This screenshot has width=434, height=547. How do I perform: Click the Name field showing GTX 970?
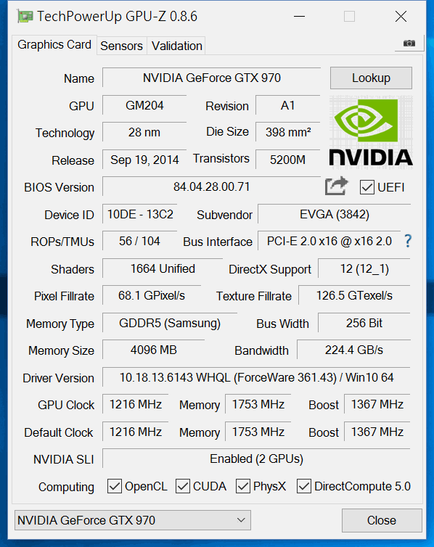pyautogui.click(x=211, y=78)
